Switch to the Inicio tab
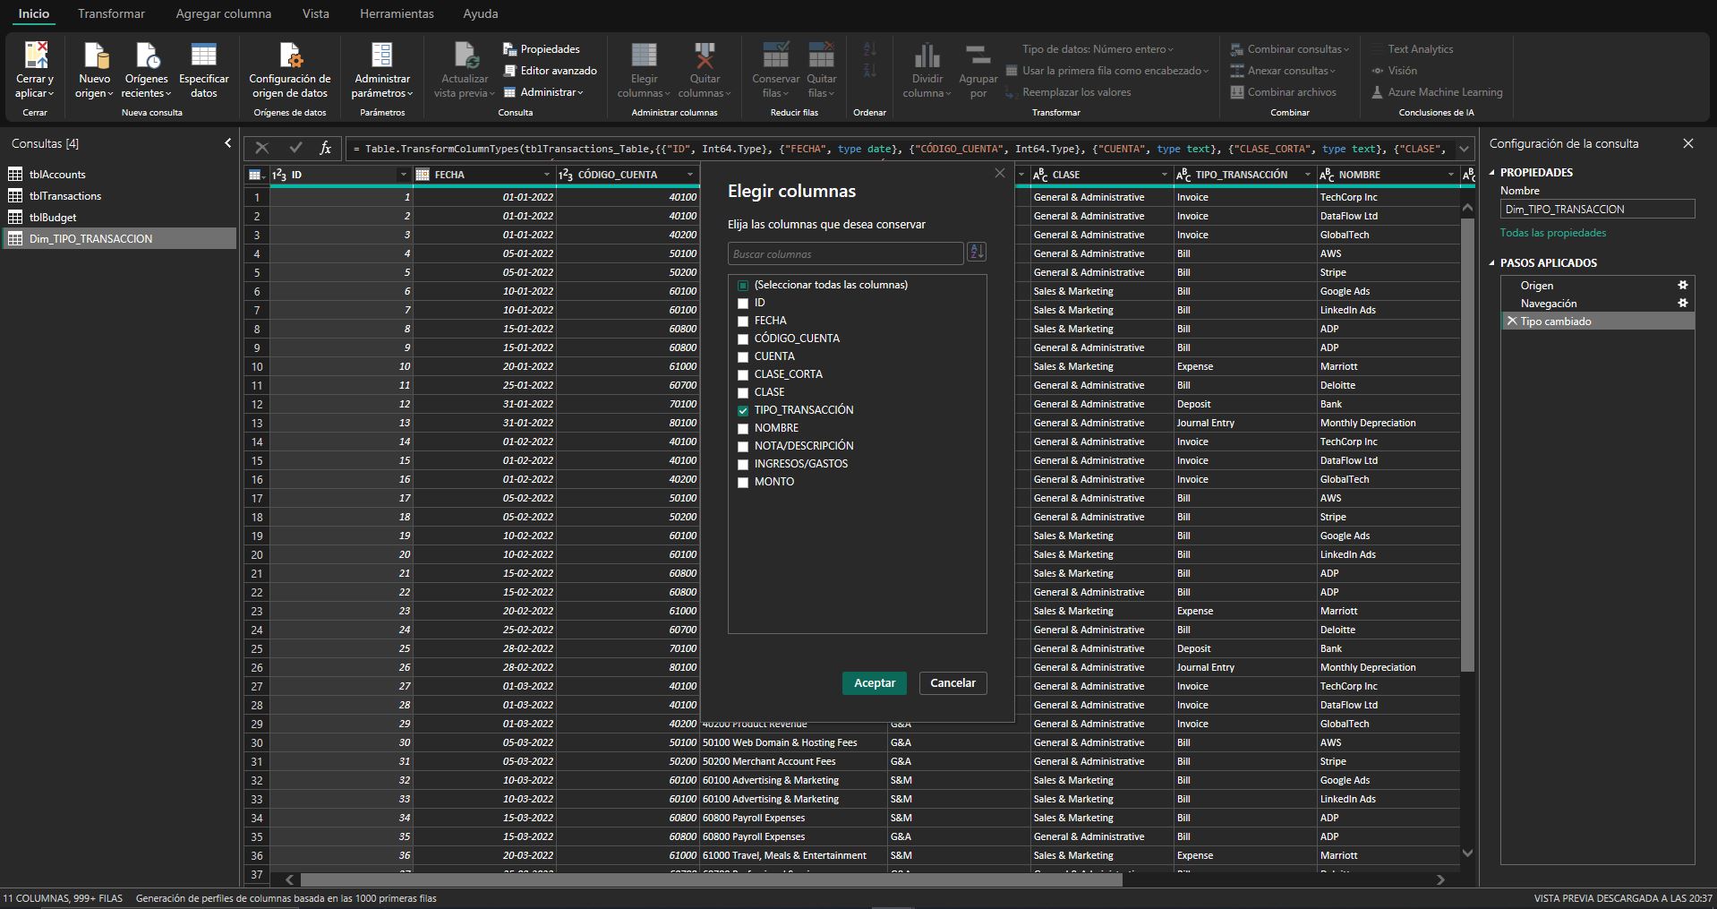This screenshot has height=909, width=1717. (x=34, y=13)
